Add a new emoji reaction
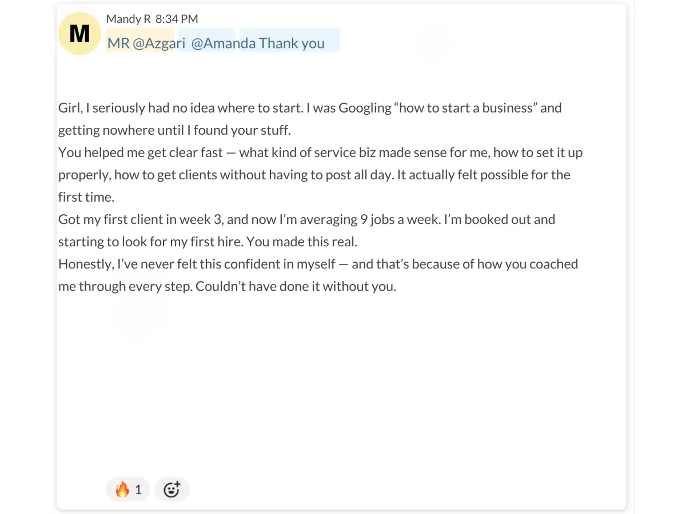686x514 pixels. (x=172, y=489)
